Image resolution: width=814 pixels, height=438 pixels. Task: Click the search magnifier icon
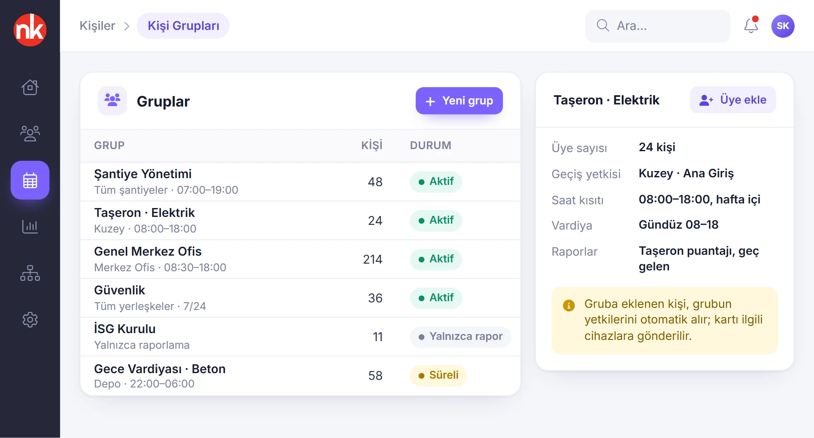click(x=603, y=26)
